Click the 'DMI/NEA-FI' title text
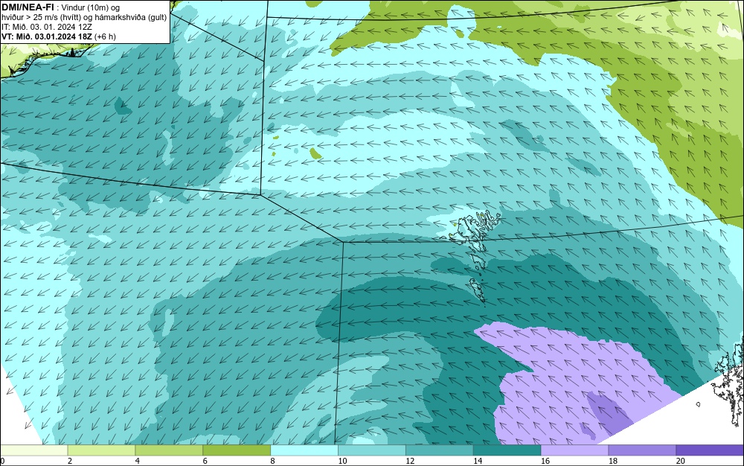This screenshot has width=744, height=466. (x=28, y=7)
